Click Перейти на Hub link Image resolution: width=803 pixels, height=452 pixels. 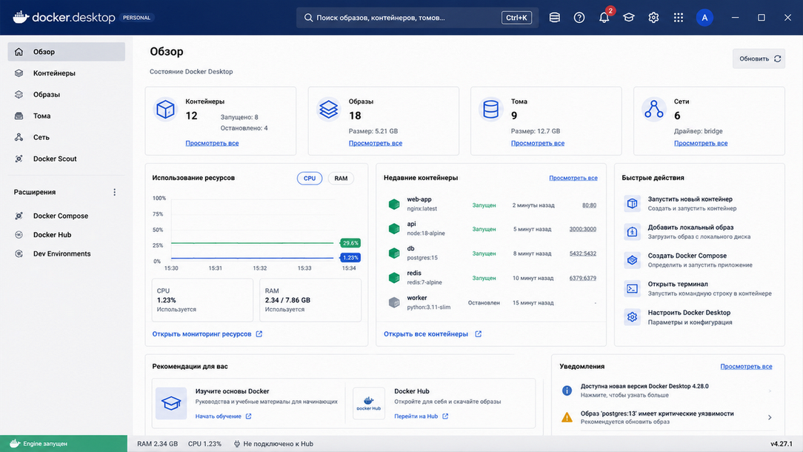(x=421, y=416)
